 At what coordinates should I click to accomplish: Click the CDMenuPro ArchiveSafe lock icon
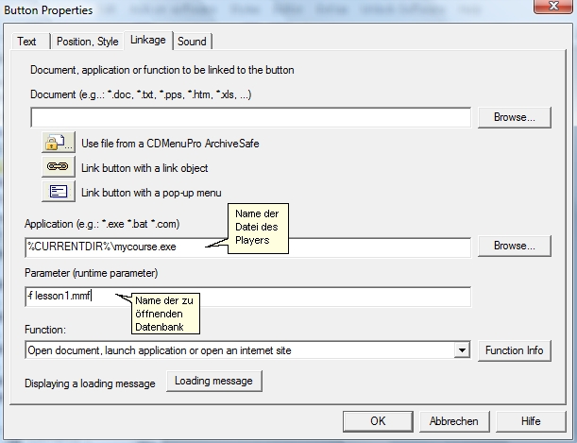[57, 144]
